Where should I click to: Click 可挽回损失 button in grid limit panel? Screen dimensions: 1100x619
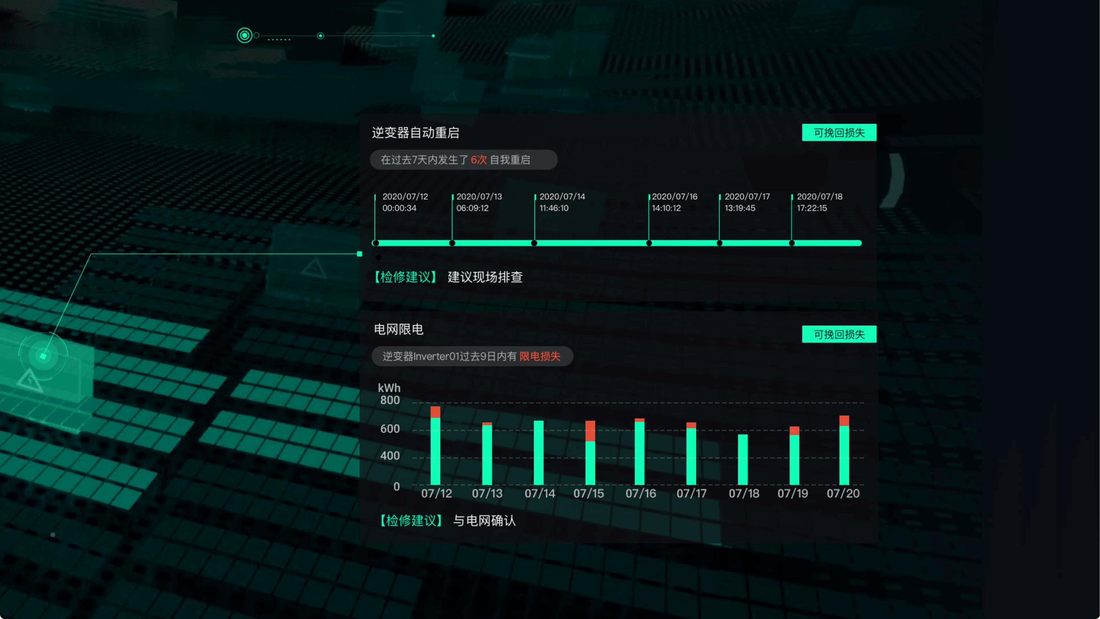[x=839, y=334]
